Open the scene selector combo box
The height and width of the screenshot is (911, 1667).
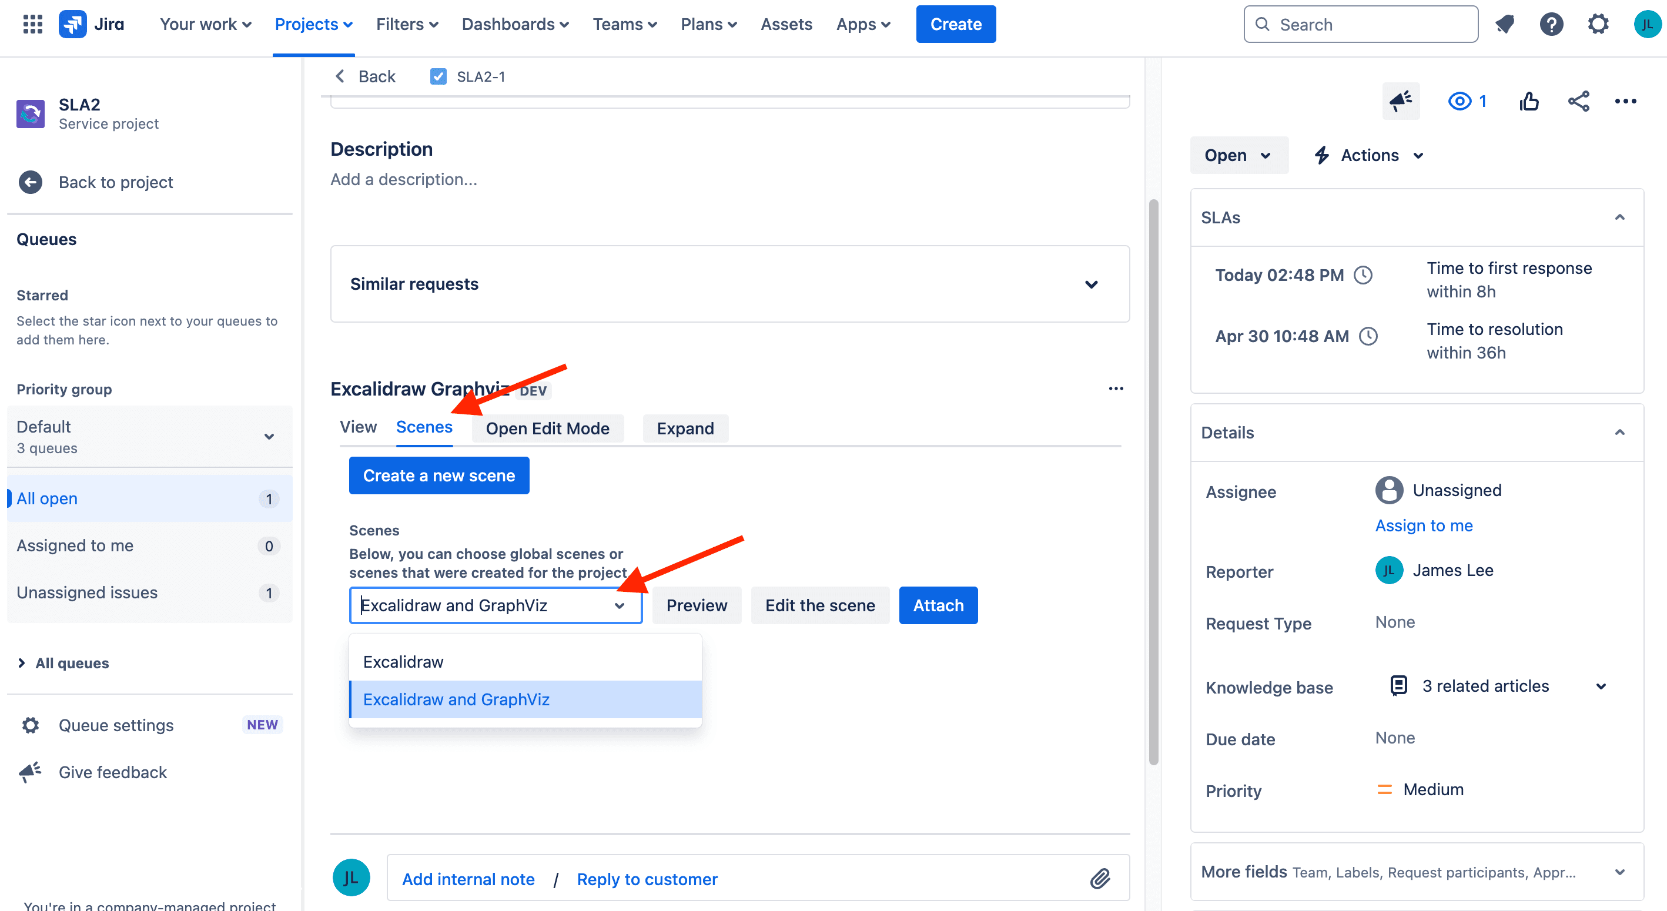(x=495, y=605)
